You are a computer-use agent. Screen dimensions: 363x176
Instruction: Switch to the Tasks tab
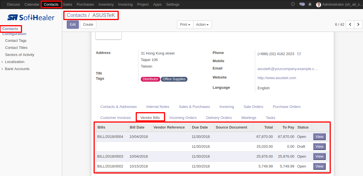[x=271, y=118]
